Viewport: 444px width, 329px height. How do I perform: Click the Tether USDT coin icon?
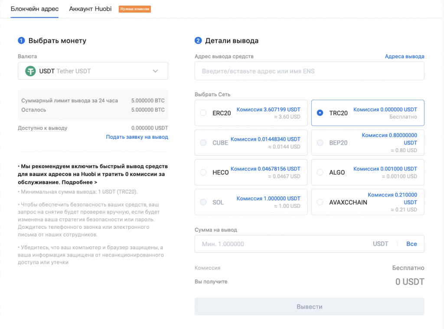[30, 71]
